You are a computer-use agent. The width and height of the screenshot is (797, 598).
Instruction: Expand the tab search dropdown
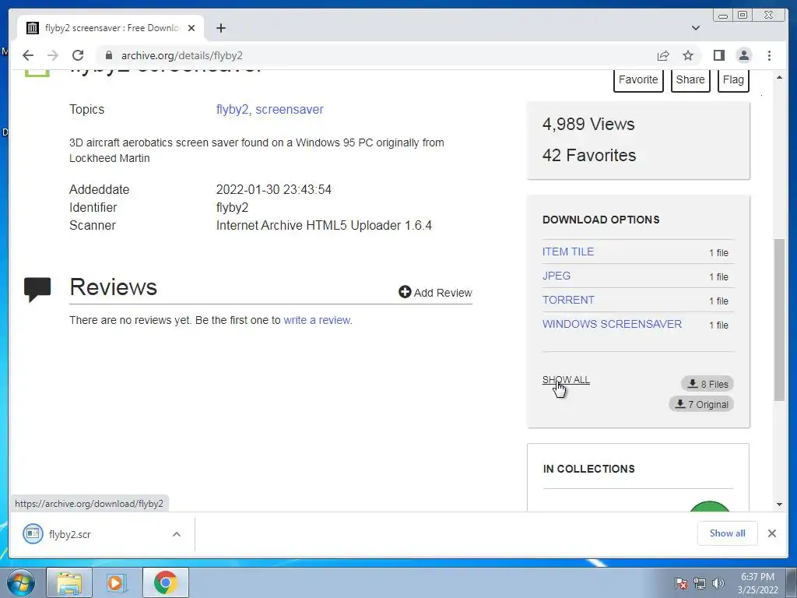696,28
